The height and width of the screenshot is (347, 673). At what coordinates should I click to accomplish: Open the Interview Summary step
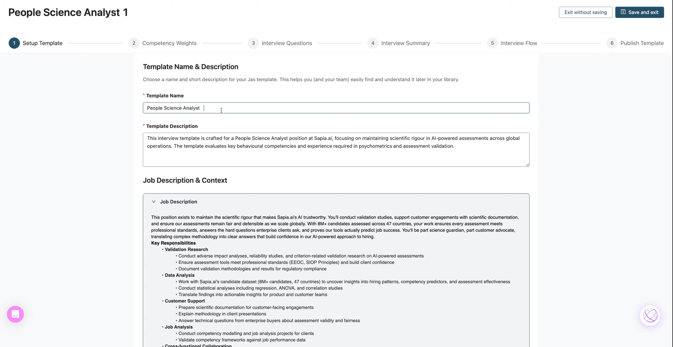pyautogui.click(x=405, y=43)
